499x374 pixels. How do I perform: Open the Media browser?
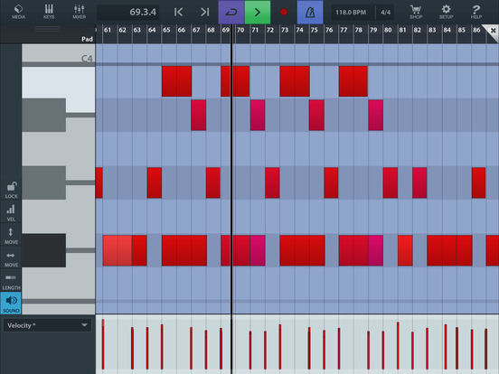(x=18, y=12)
